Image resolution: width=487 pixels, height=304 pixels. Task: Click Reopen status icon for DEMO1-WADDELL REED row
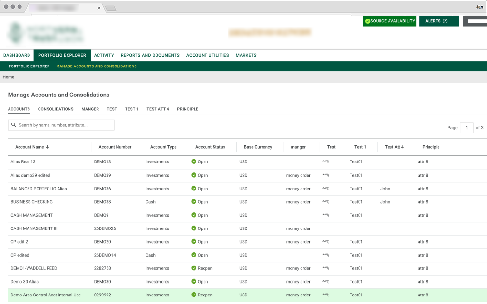pos(194,268)
